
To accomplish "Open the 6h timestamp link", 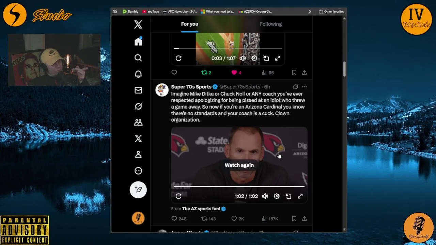I will click(267, 87).
